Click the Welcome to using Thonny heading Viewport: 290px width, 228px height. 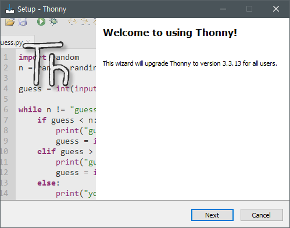tap(170, 33)
